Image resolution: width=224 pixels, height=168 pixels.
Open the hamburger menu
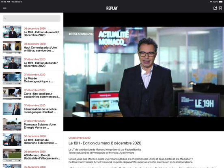(x=5, y=8)
